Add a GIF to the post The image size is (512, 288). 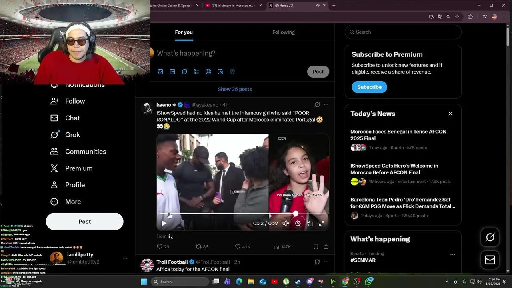172,72
